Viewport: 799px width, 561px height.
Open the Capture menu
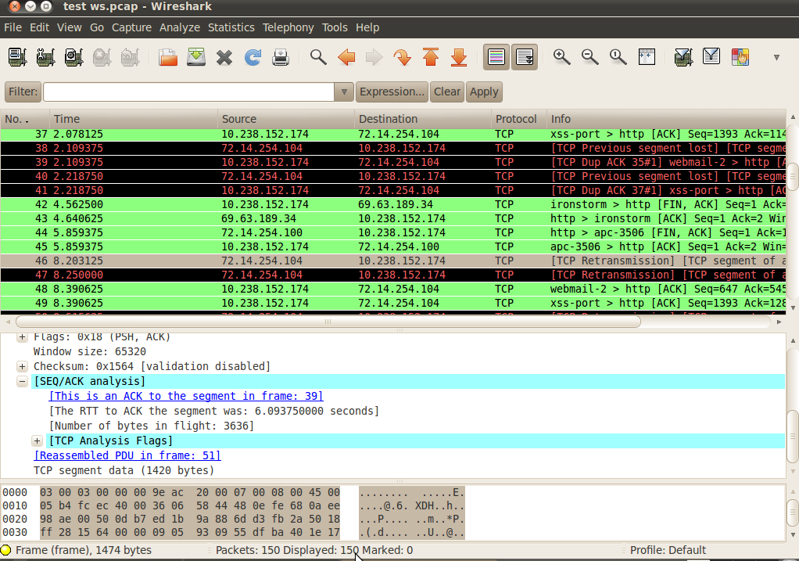point(131,27)
